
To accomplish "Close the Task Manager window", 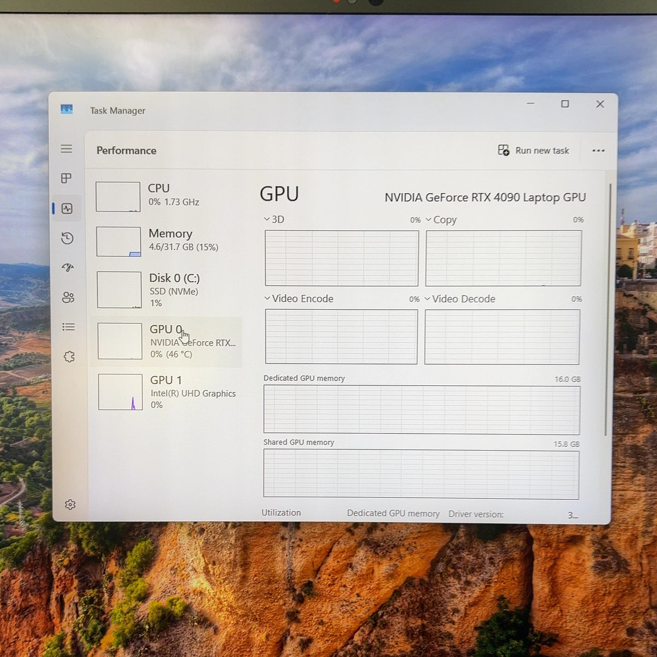I will point(600,104).
